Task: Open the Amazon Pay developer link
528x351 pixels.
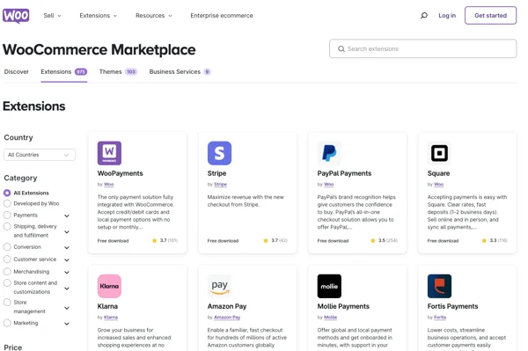Action: (227, 318)
